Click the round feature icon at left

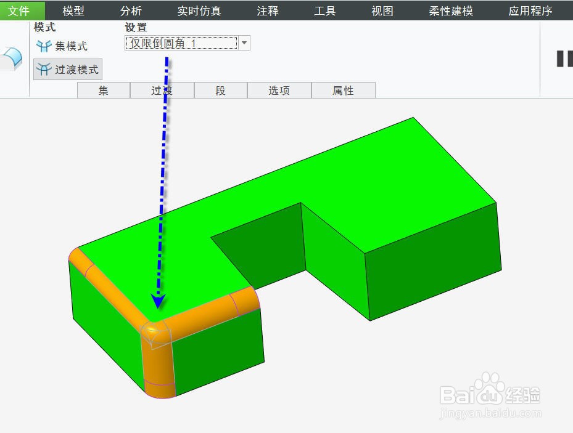pyautogui.click(x=12, y=59)
